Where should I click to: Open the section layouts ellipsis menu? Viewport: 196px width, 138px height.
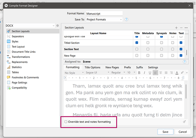coord(186,28)
